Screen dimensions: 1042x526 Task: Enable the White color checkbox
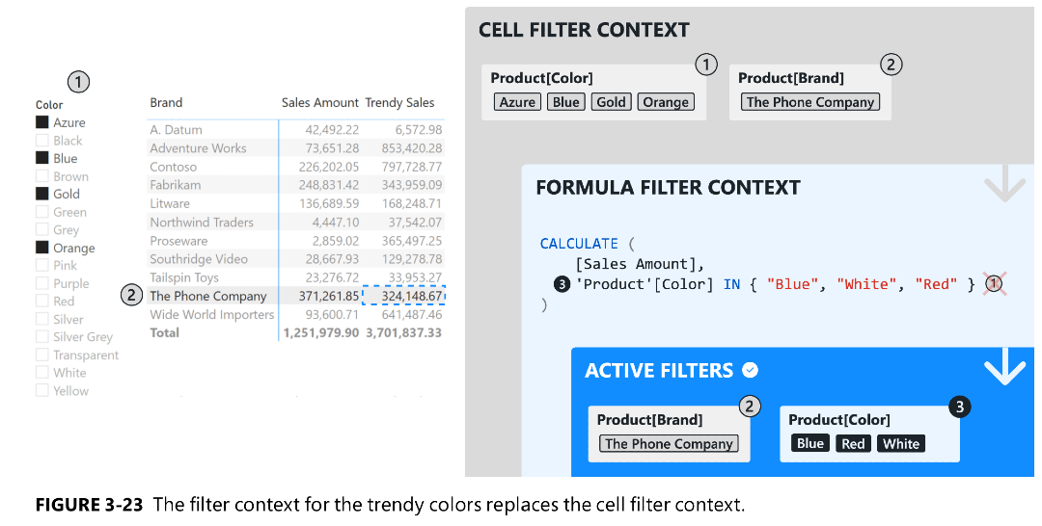click(x=42, y=373)
